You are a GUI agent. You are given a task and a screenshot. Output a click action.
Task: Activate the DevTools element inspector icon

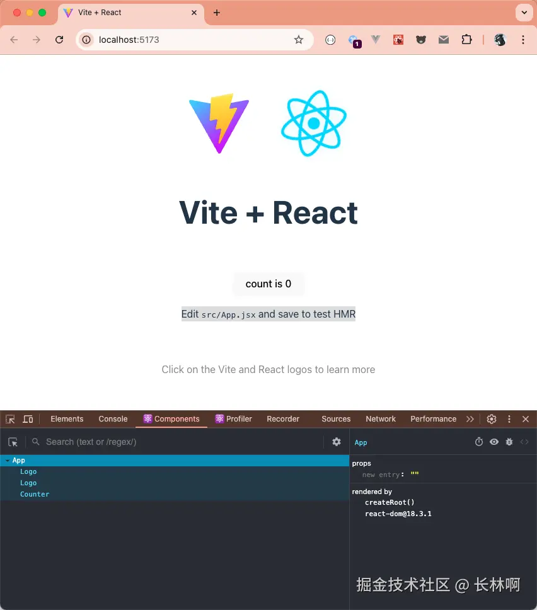click(11, 419)
